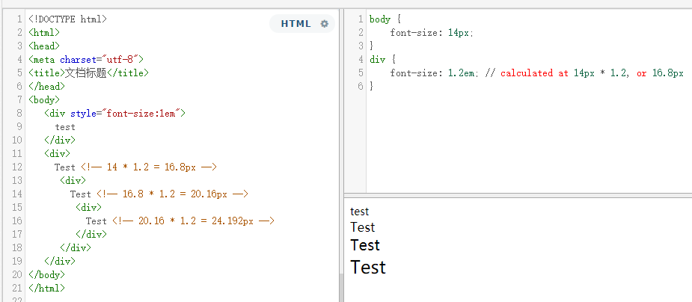Viewport: 692px width, 302px height.
Task: Click line number 5 in CSS editor
Action: (x=361, y=73)
